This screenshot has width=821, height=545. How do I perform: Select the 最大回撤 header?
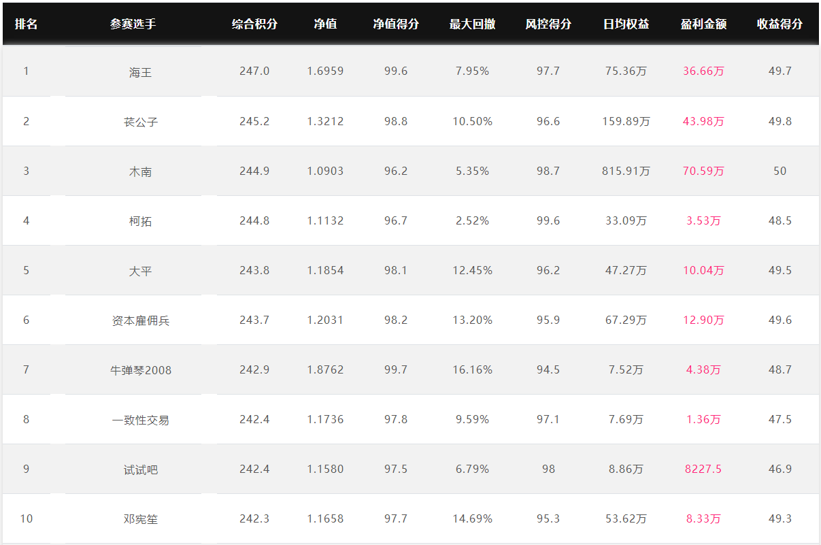[x=472, y=24]
